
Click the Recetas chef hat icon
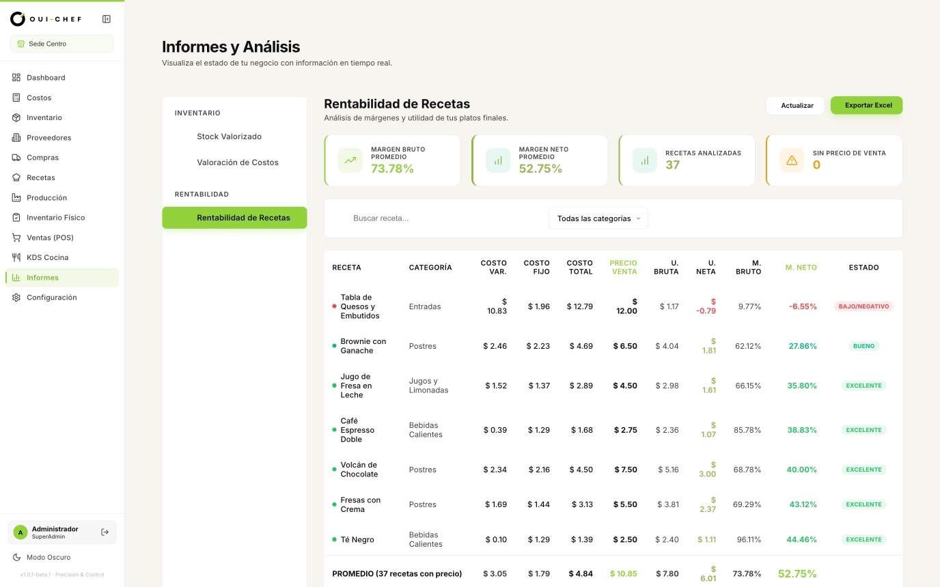(16, 177)
